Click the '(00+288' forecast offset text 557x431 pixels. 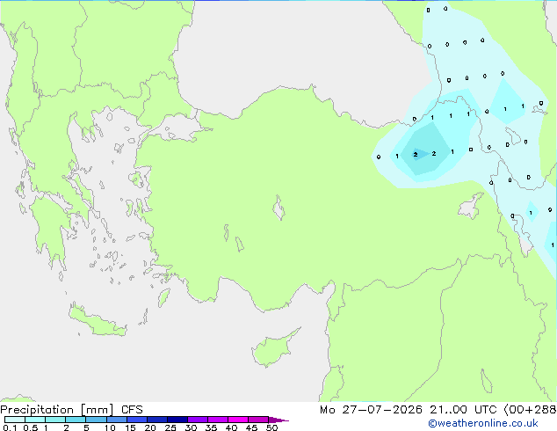(530, 410)
